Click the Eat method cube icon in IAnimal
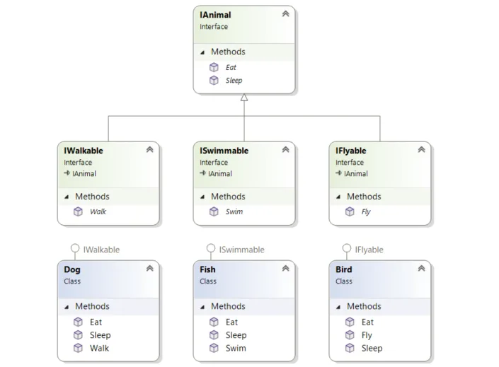The width and height of the screenshot is (499, 367). [214, 67]
